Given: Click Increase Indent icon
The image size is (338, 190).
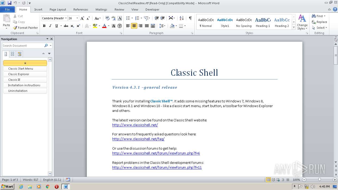Looking at the screenshot, I should click(163, 18).
